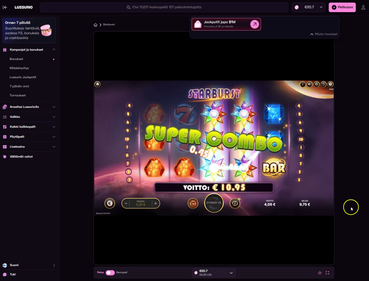This screenshot has width=369, height=281.
Task: Click the Livekasino play icon
Action: pyautogui.click(x=5, y=147)
